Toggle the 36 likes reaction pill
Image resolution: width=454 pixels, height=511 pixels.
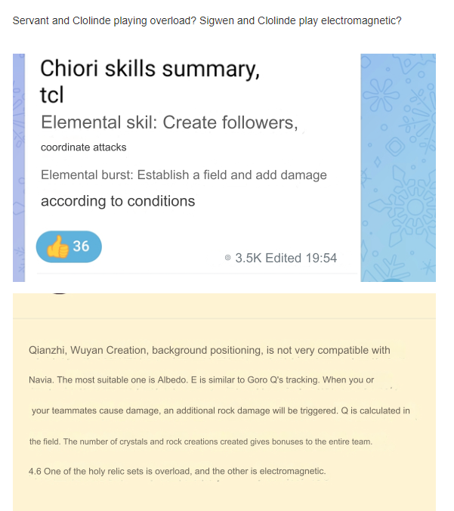pyautogui.click(x=69, y=246)
